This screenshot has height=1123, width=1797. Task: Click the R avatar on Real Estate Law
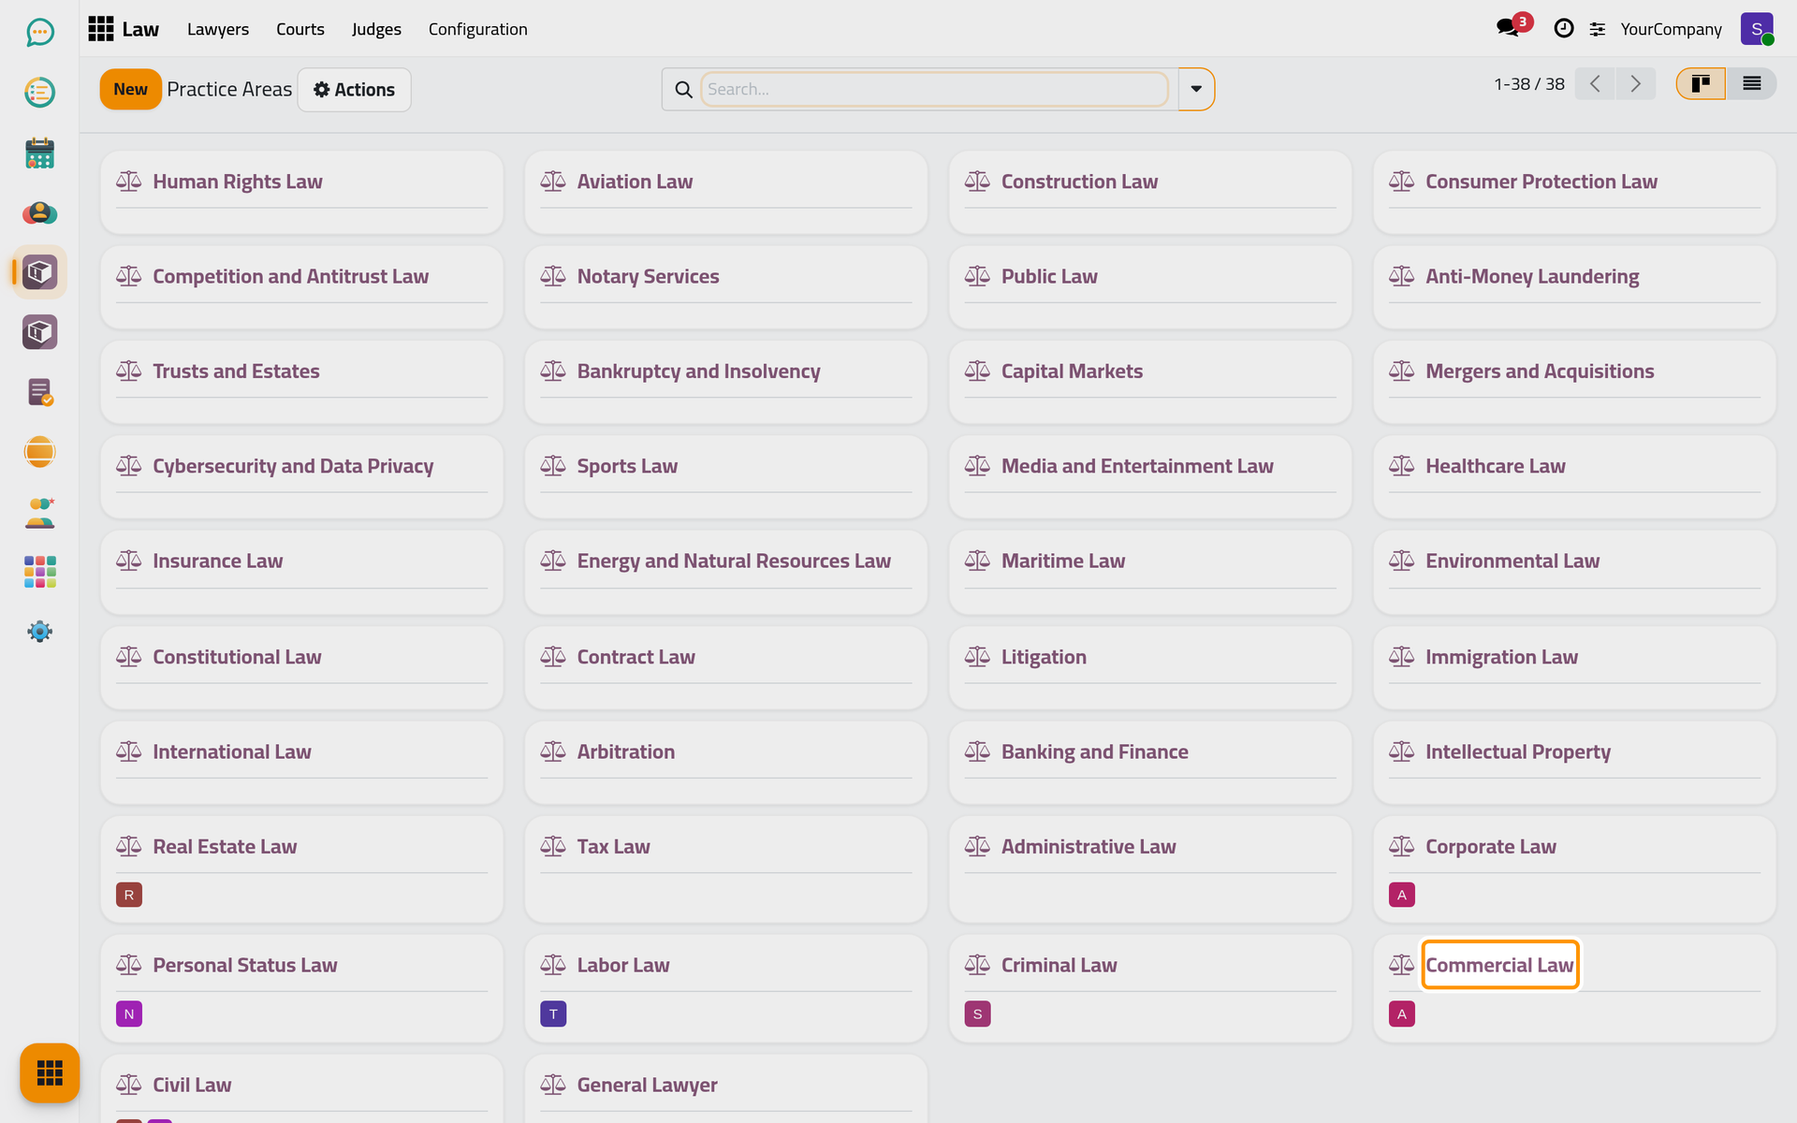[129, 895]
